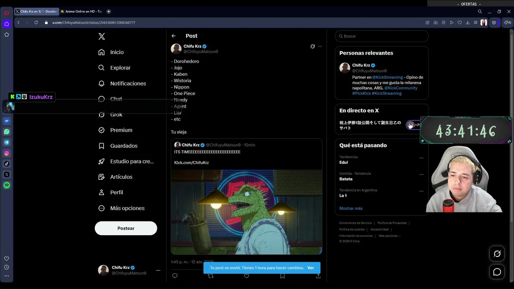Share the post
Viewport: 514px width, 289px height.
[318, 276]
